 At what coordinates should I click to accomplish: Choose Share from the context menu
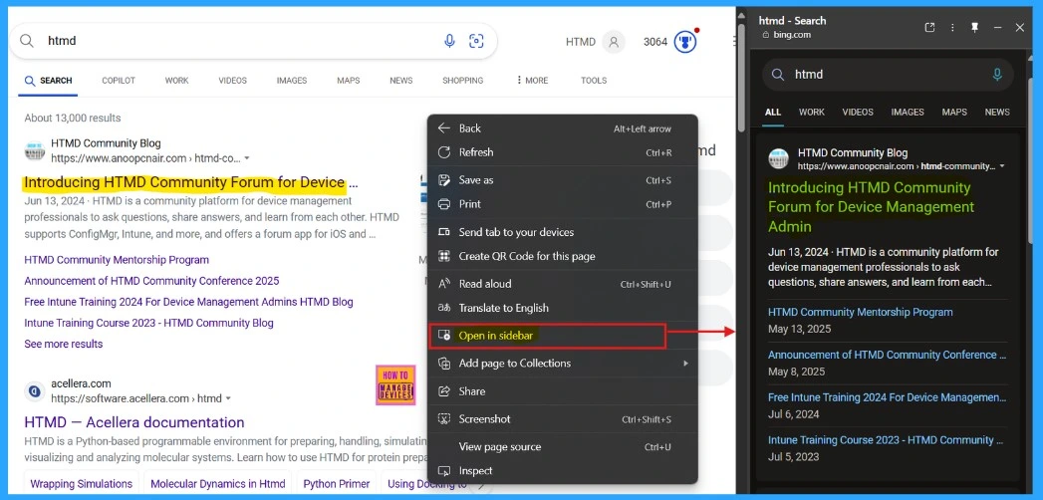point(563,391)
